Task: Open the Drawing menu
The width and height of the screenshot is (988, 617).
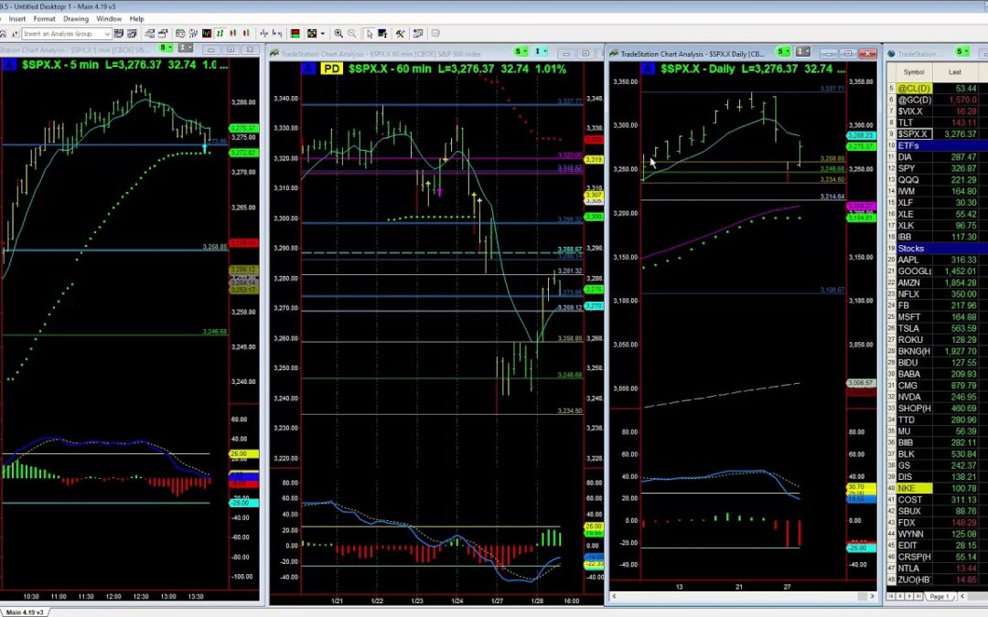Action: (x=76, y=19)
